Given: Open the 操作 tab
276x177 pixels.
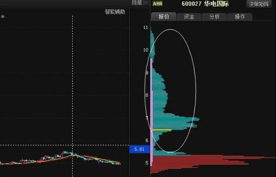Looking at the screenshot, I should (x=240, y=17).
